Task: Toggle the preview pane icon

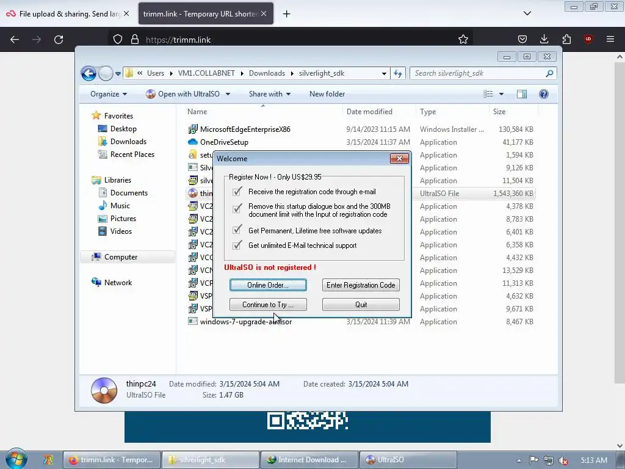Action: click(521, 94)
